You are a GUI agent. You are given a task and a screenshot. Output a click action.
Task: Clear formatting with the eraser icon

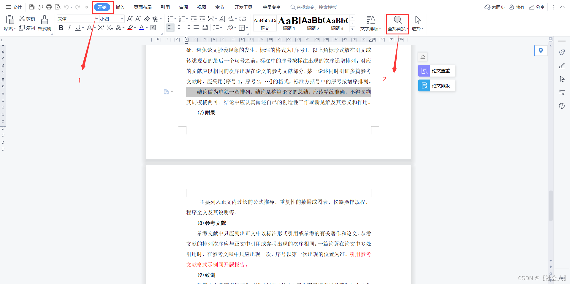point(147,19)
